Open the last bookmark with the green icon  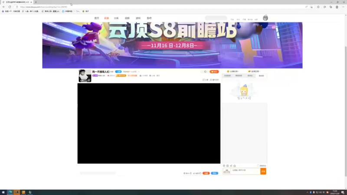pos(85,11)
